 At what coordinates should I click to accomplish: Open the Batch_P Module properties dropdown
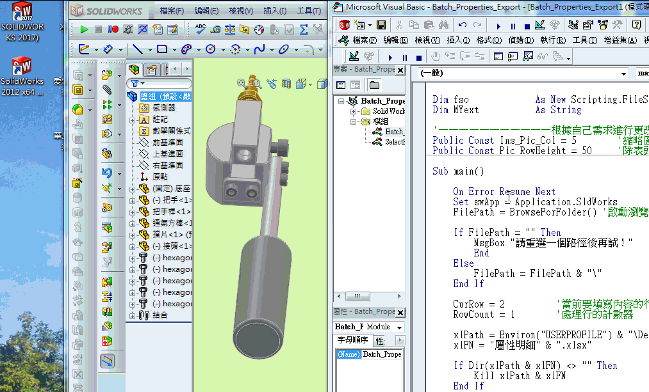[399, 327]
